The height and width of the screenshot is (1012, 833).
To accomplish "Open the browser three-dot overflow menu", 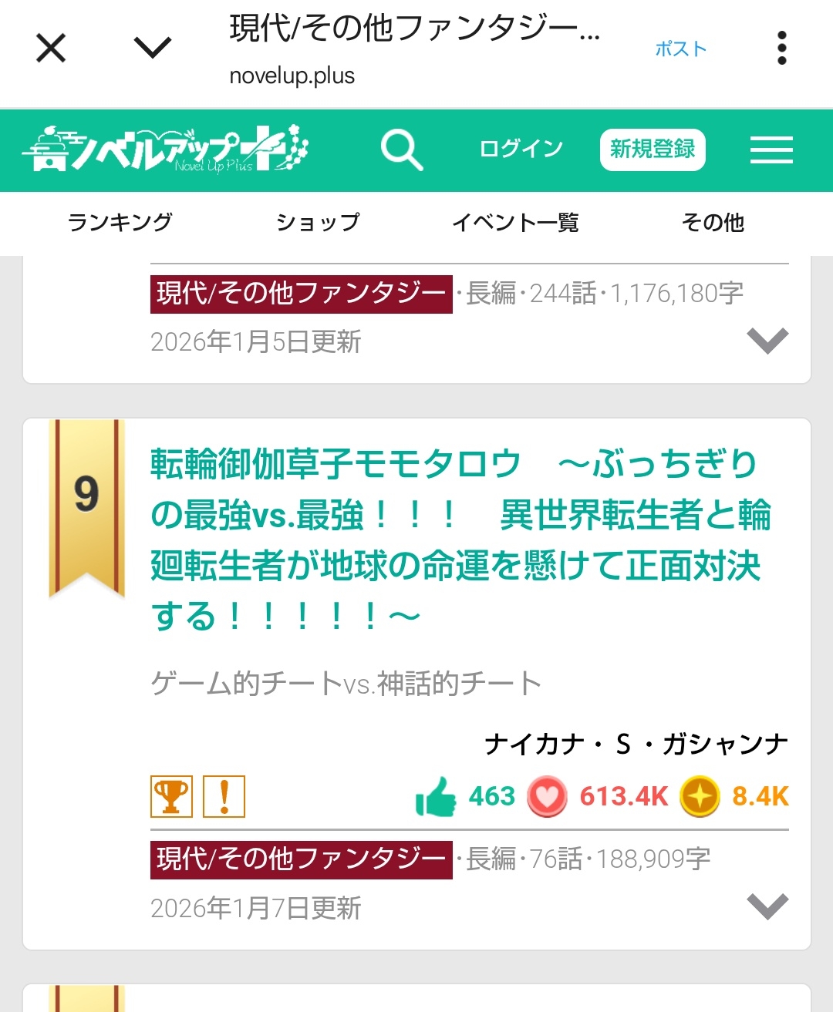I will tap(782, 49).
